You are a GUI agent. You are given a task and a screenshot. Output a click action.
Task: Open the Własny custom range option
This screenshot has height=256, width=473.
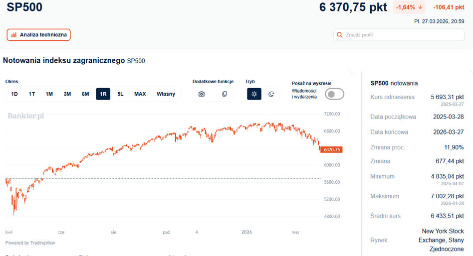pyautogui.click(x=166, y=94)
